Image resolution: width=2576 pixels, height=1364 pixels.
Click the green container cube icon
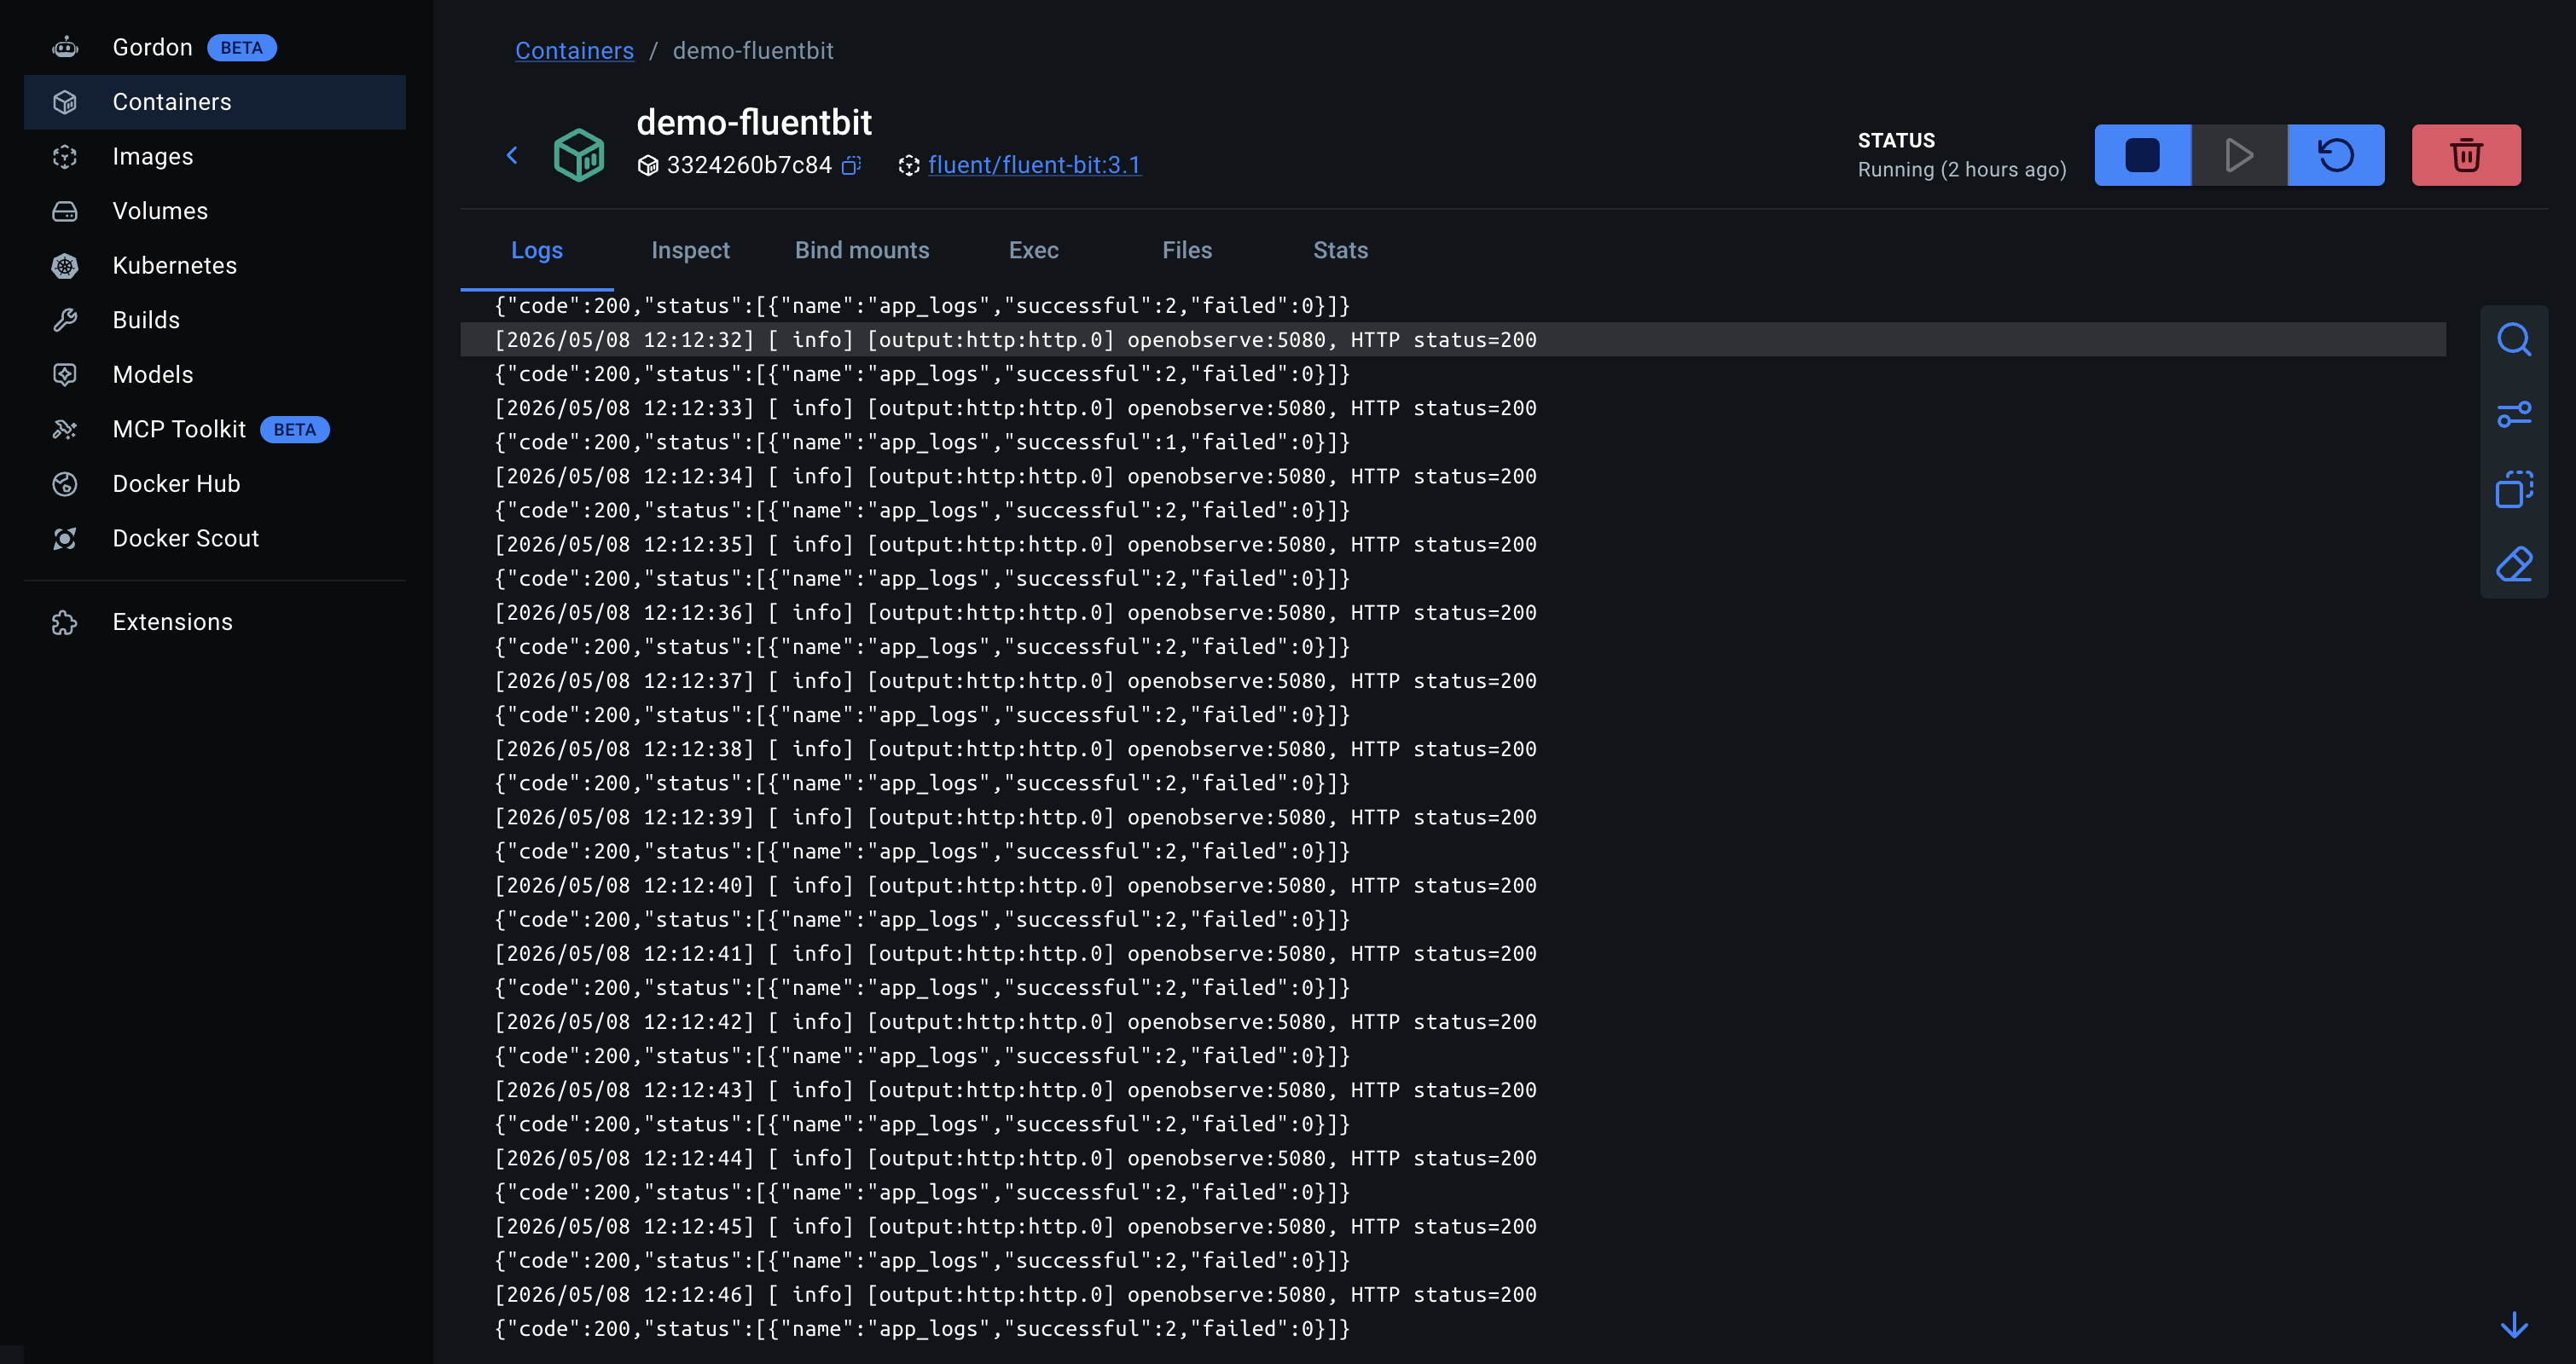(x=579, y=155)
